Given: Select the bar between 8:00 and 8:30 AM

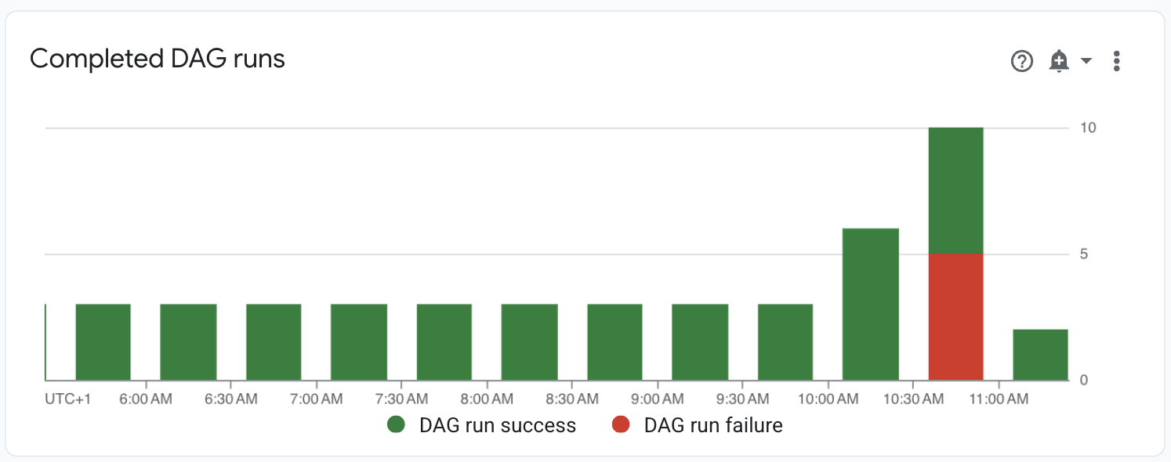Looking at the screenshot, I should pyautogui.click(x=529, y=342).
